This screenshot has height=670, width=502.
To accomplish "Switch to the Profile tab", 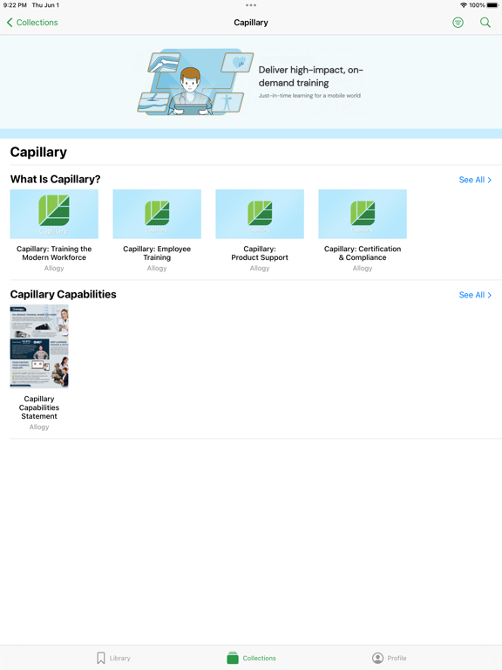I will (389, 658).
